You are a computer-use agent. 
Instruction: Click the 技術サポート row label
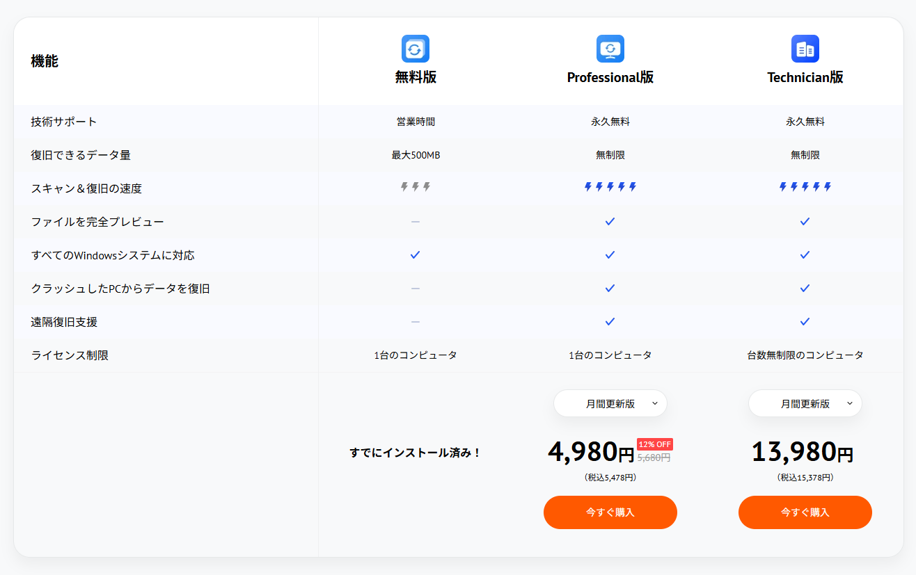[64, 122]
